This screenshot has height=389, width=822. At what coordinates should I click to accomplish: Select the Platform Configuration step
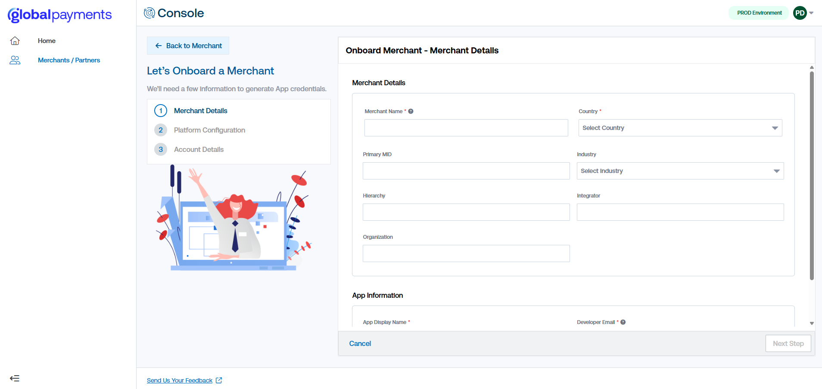(209, 130)
